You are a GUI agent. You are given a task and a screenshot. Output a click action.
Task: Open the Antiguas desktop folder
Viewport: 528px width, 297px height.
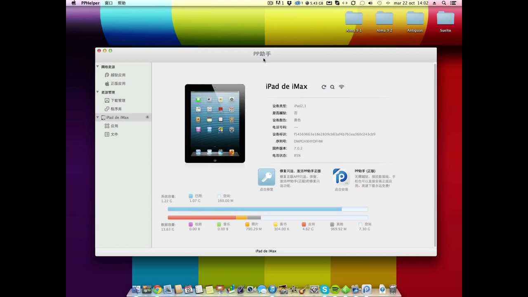click(415, 21)
